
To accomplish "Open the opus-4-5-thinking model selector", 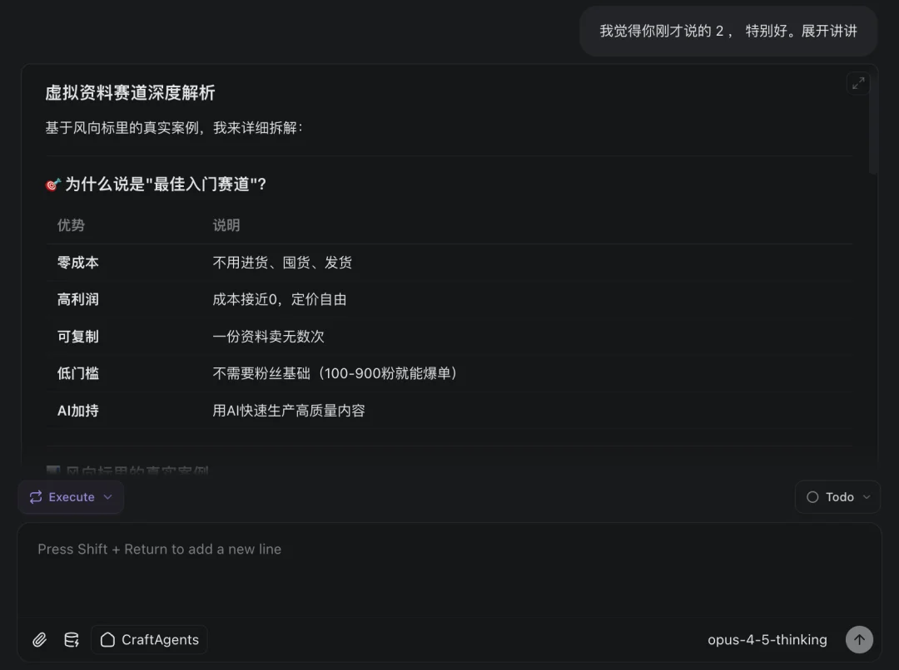I will point(766,640).
